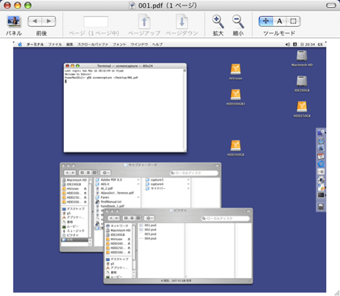
Task: Go forward using the 前後 right arrow
Action: pyautogui.click(x=49, y=21)
